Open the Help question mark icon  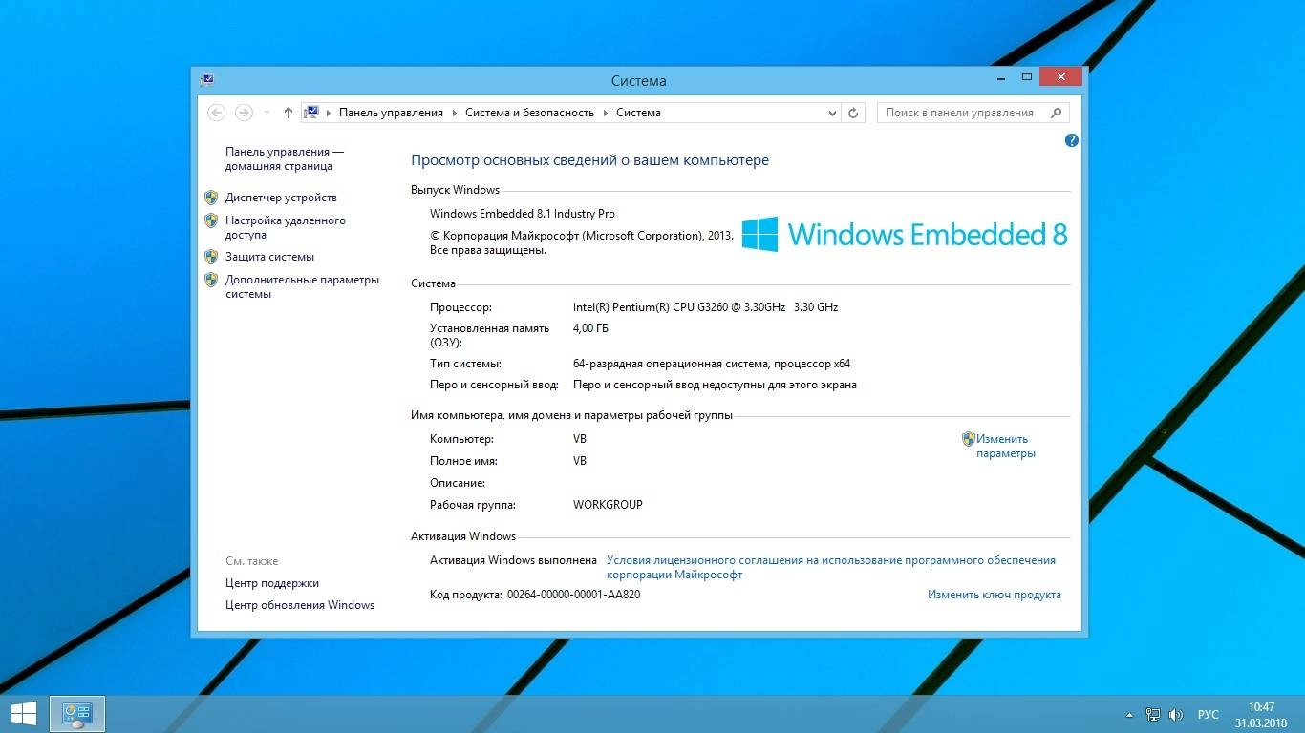1071,140
